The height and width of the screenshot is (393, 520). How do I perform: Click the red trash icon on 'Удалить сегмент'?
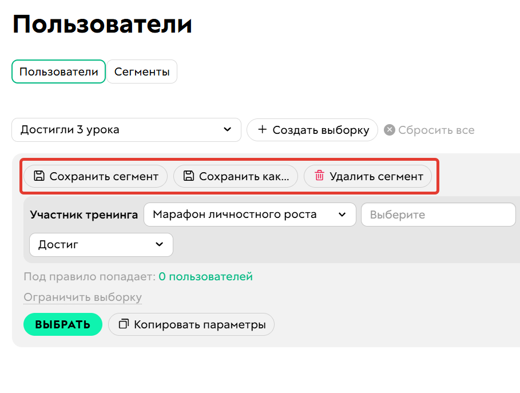tap(320, 177)
